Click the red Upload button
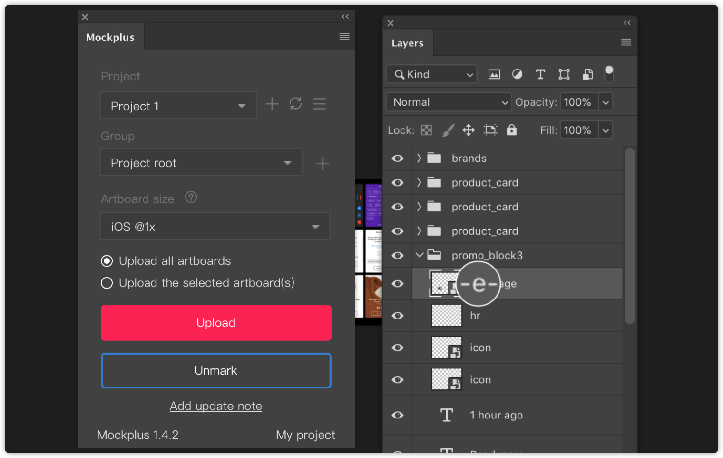The width and height of the screenshot is (723, 458). [216, 323]
